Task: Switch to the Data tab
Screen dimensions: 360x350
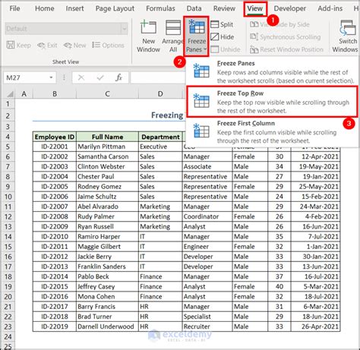Action: click(194, 8)
